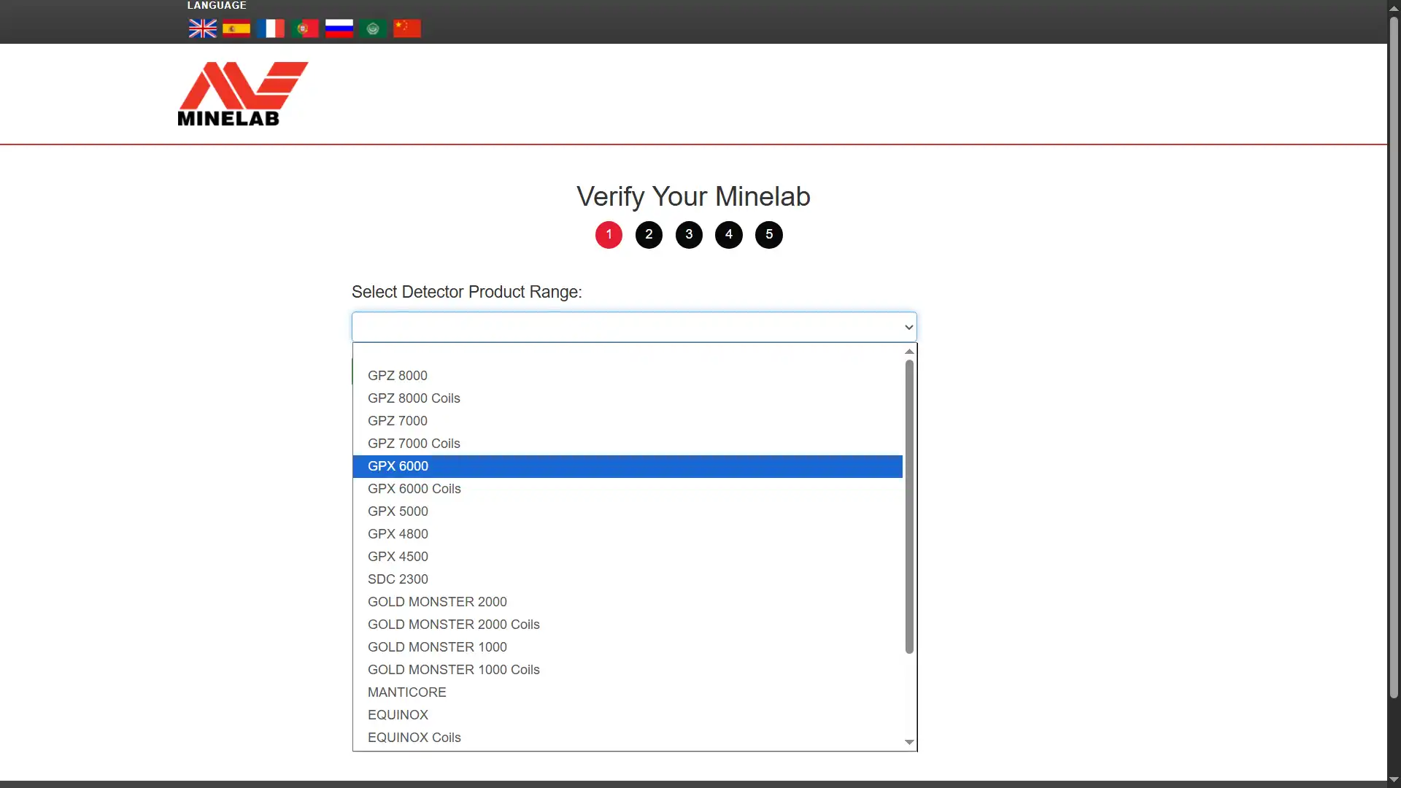Screen dimensions: 1401x788
Task: Choose GPX 6000 Coils option
Action: tap(628, 489)
